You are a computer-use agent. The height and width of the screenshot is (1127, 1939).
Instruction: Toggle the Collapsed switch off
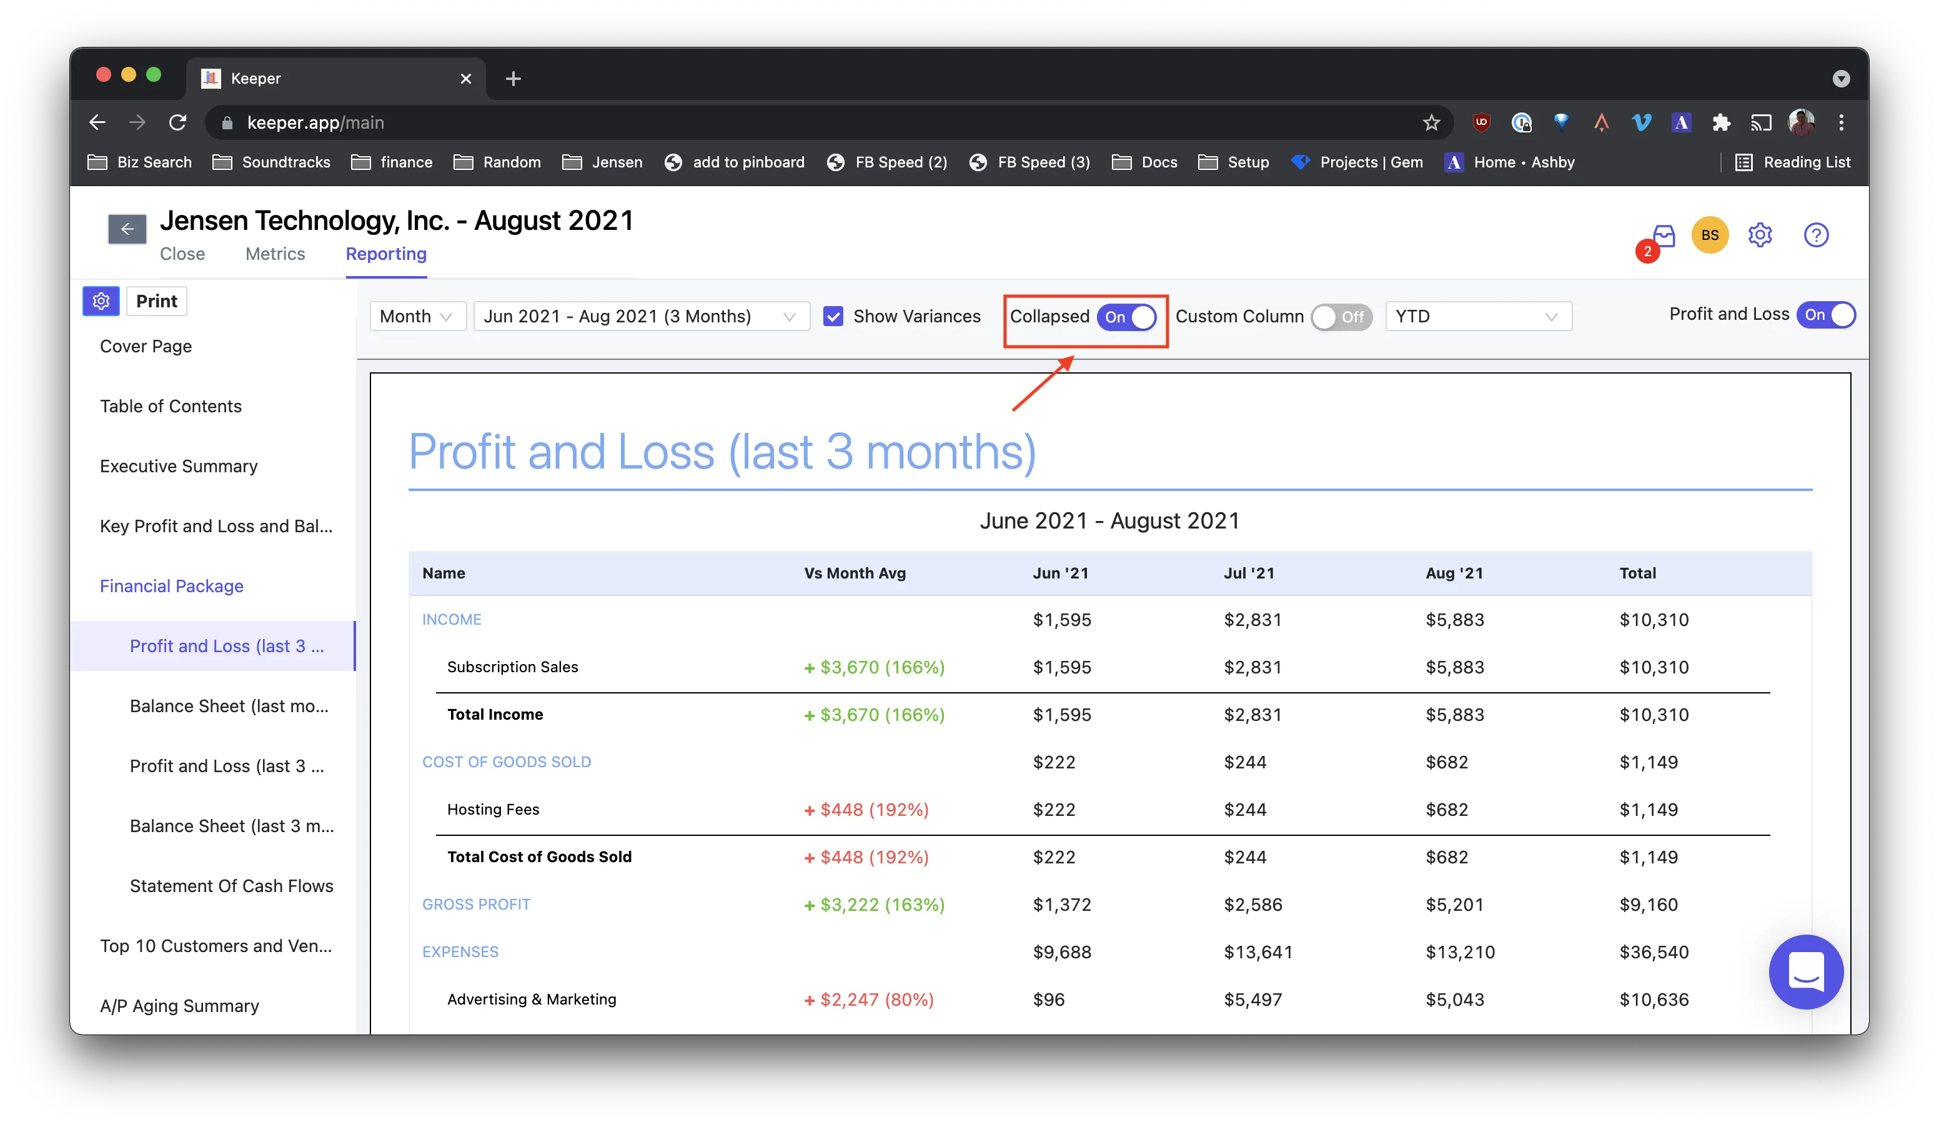click(1126, 316)
